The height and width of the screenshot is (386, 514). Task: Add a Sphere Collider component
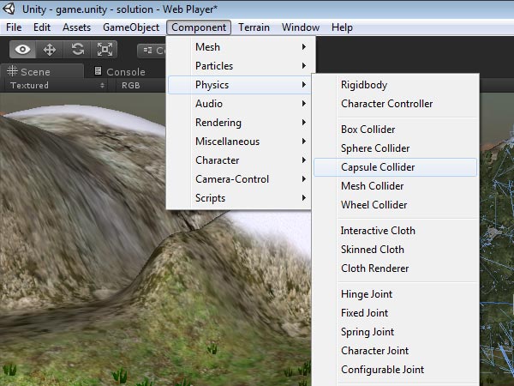tap(395, 148)
